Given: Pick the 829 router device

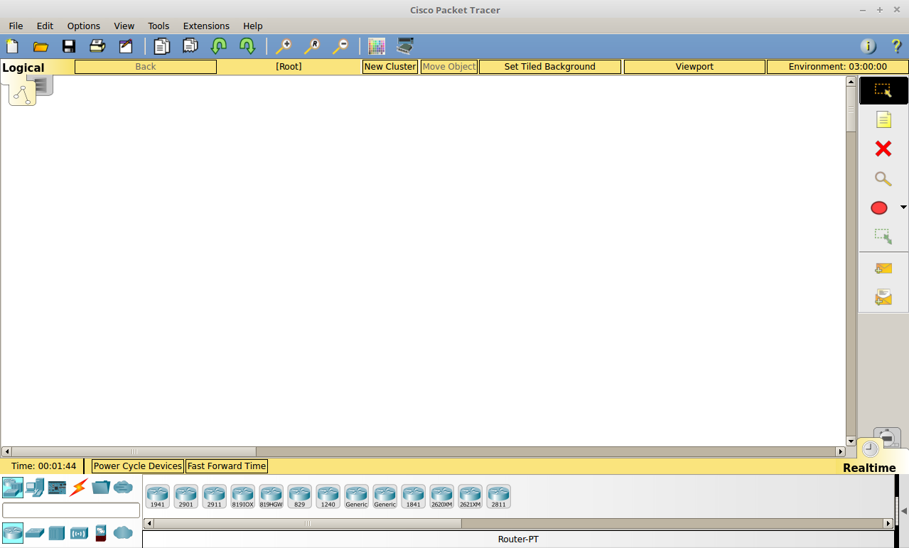Looking at the screenshot, I should point(300,496).
